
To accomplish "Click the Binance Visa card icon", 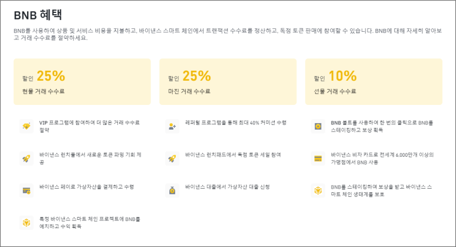I will [x=318, y=158].
